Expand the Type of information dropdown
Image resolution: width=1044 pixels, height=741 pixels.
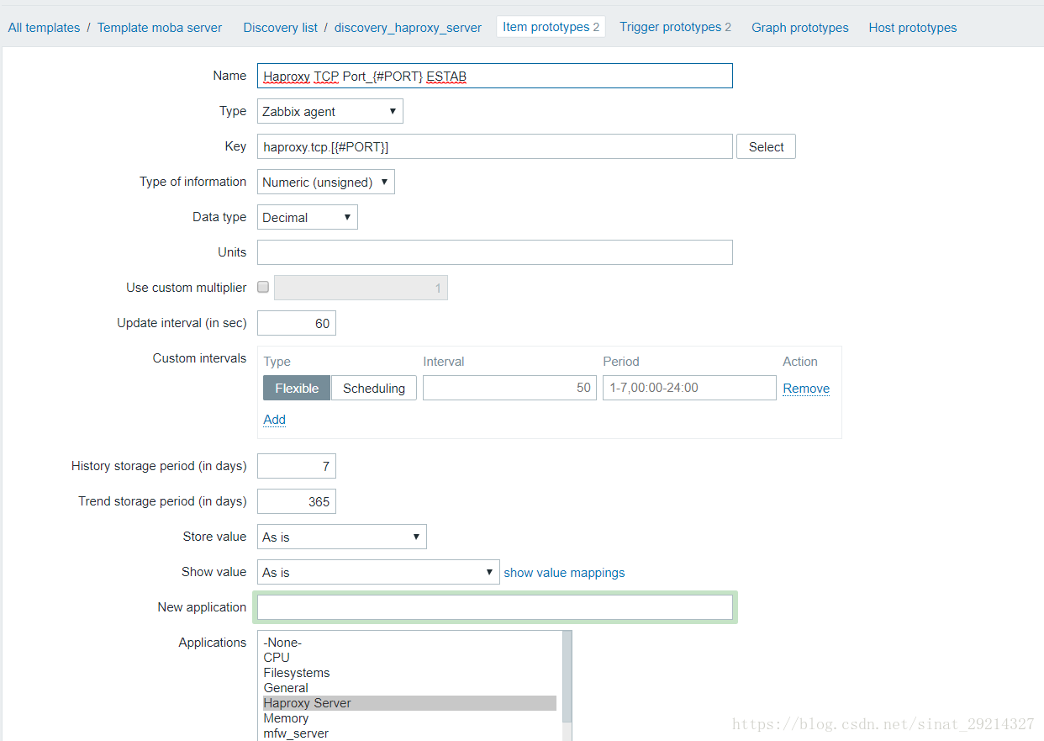pyautogui.click(x=325, y=182)
